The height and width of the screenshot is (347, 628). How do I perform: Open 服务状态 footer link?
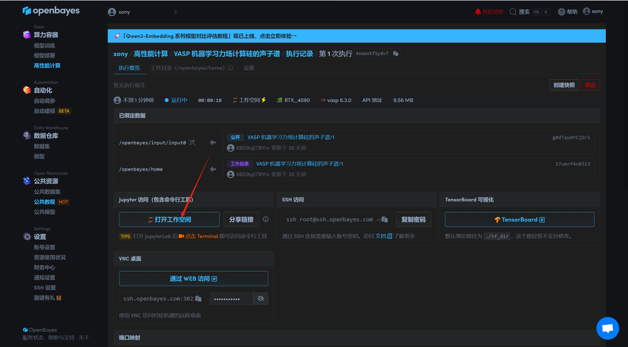[x=33, y=338]
